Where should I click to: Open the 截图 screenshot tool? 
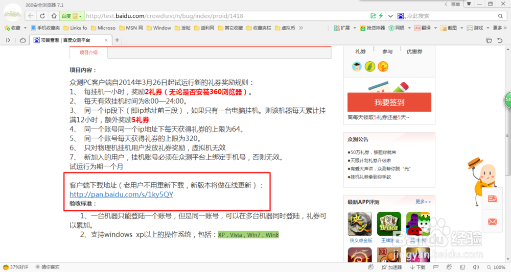449,28
